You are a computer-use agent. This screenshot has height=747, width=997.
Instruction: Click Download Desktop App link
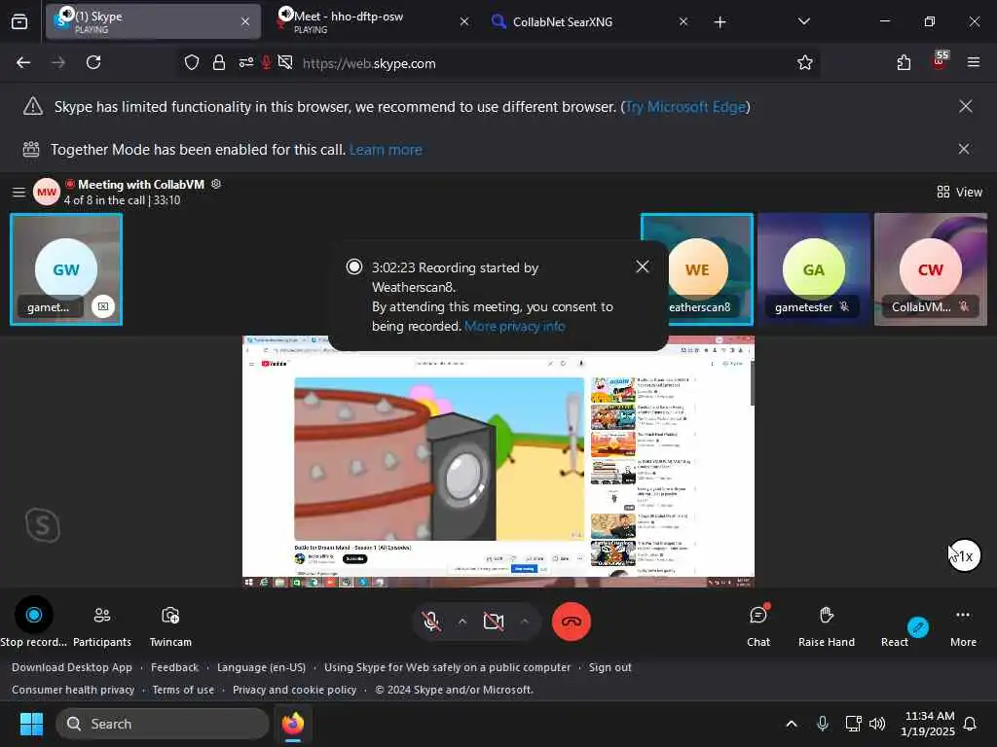pyautogui.click(x=72, y=667)
